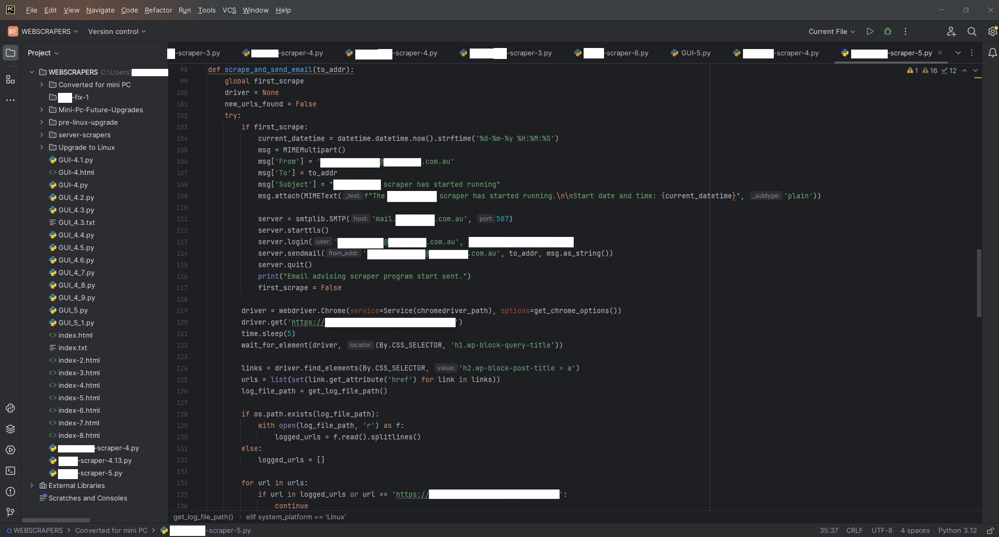Click Converted for mini PC breadcrumb

tap(111, 530)
